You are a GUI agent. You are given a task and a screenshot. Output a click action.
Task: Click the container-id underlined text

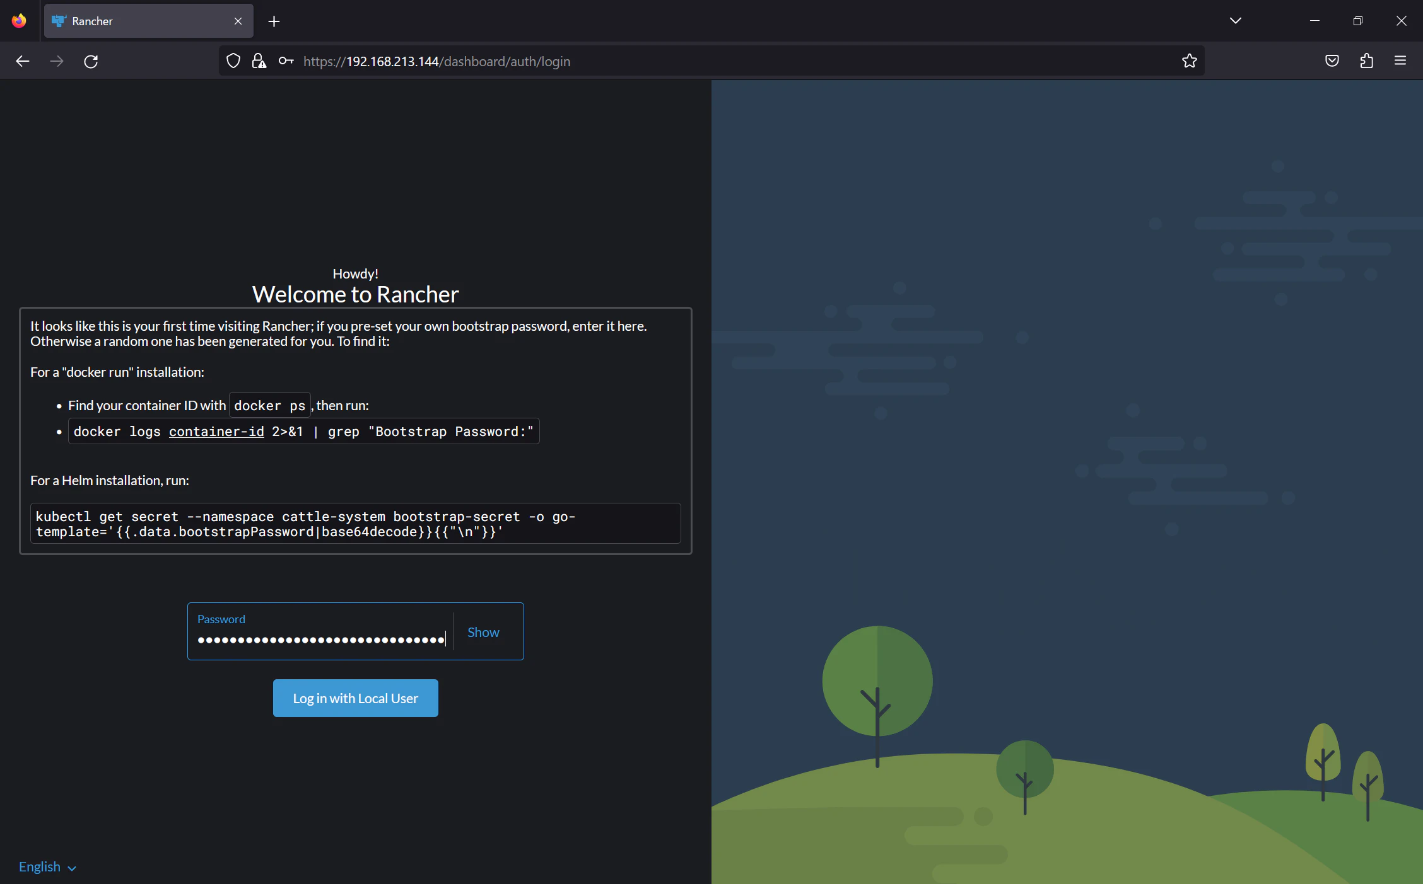pyautogui.click(x=216, y=432)
